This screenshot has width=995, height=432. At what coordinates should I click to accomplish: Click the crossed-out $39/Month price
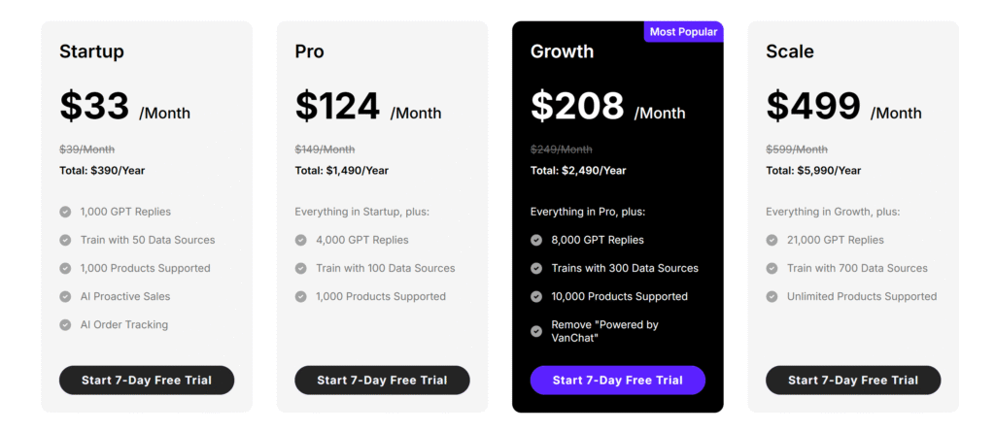(x=86, y=150)
